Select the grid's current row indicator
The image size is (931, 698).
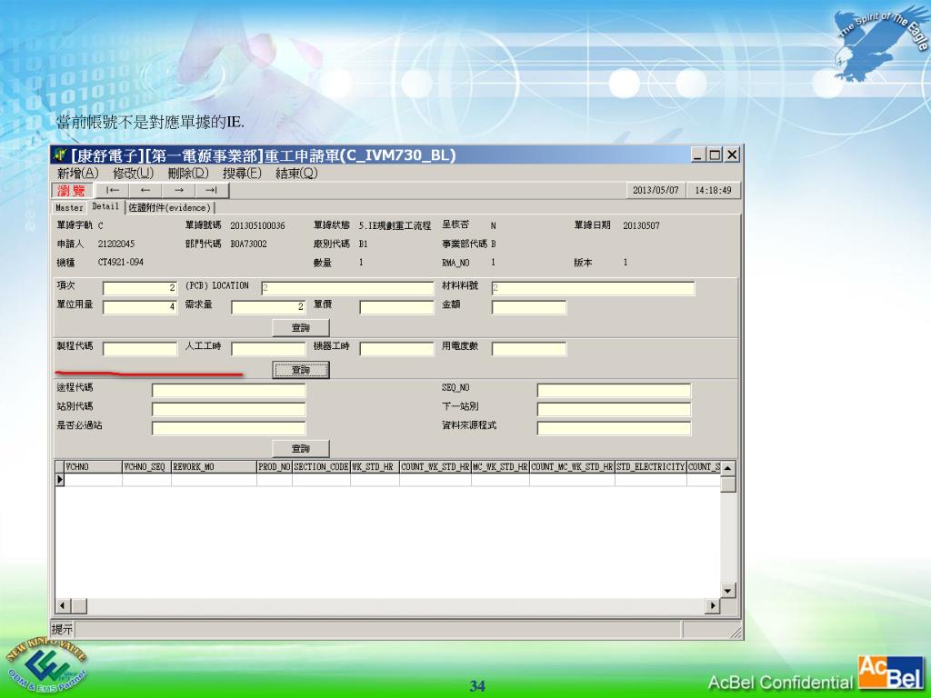coord(59,480)
